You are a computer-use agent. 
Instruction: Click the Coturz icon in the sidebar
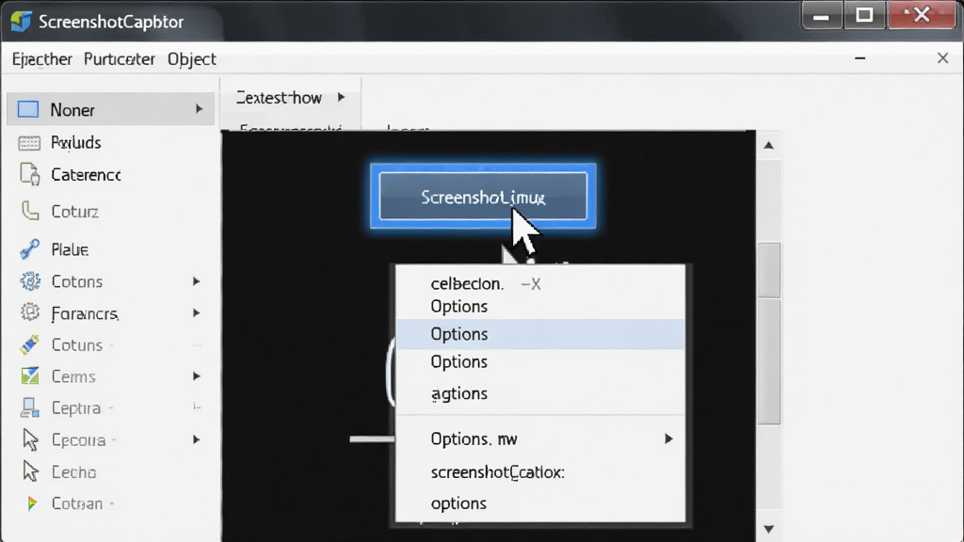pos(29,211)
